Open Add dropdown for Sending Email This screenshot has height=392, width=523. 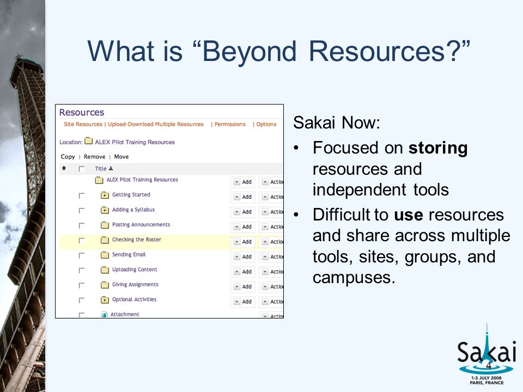[243, 257]
